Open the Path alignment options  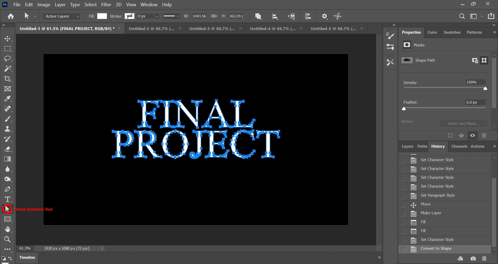click(275, 16)
